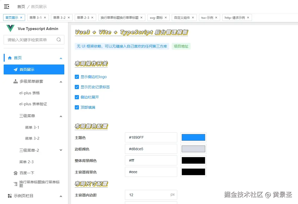Image resolution: width=298 pixels, height=204 pixels.
Task: Click the Vue logo in the sidebar
Action: 10,28
